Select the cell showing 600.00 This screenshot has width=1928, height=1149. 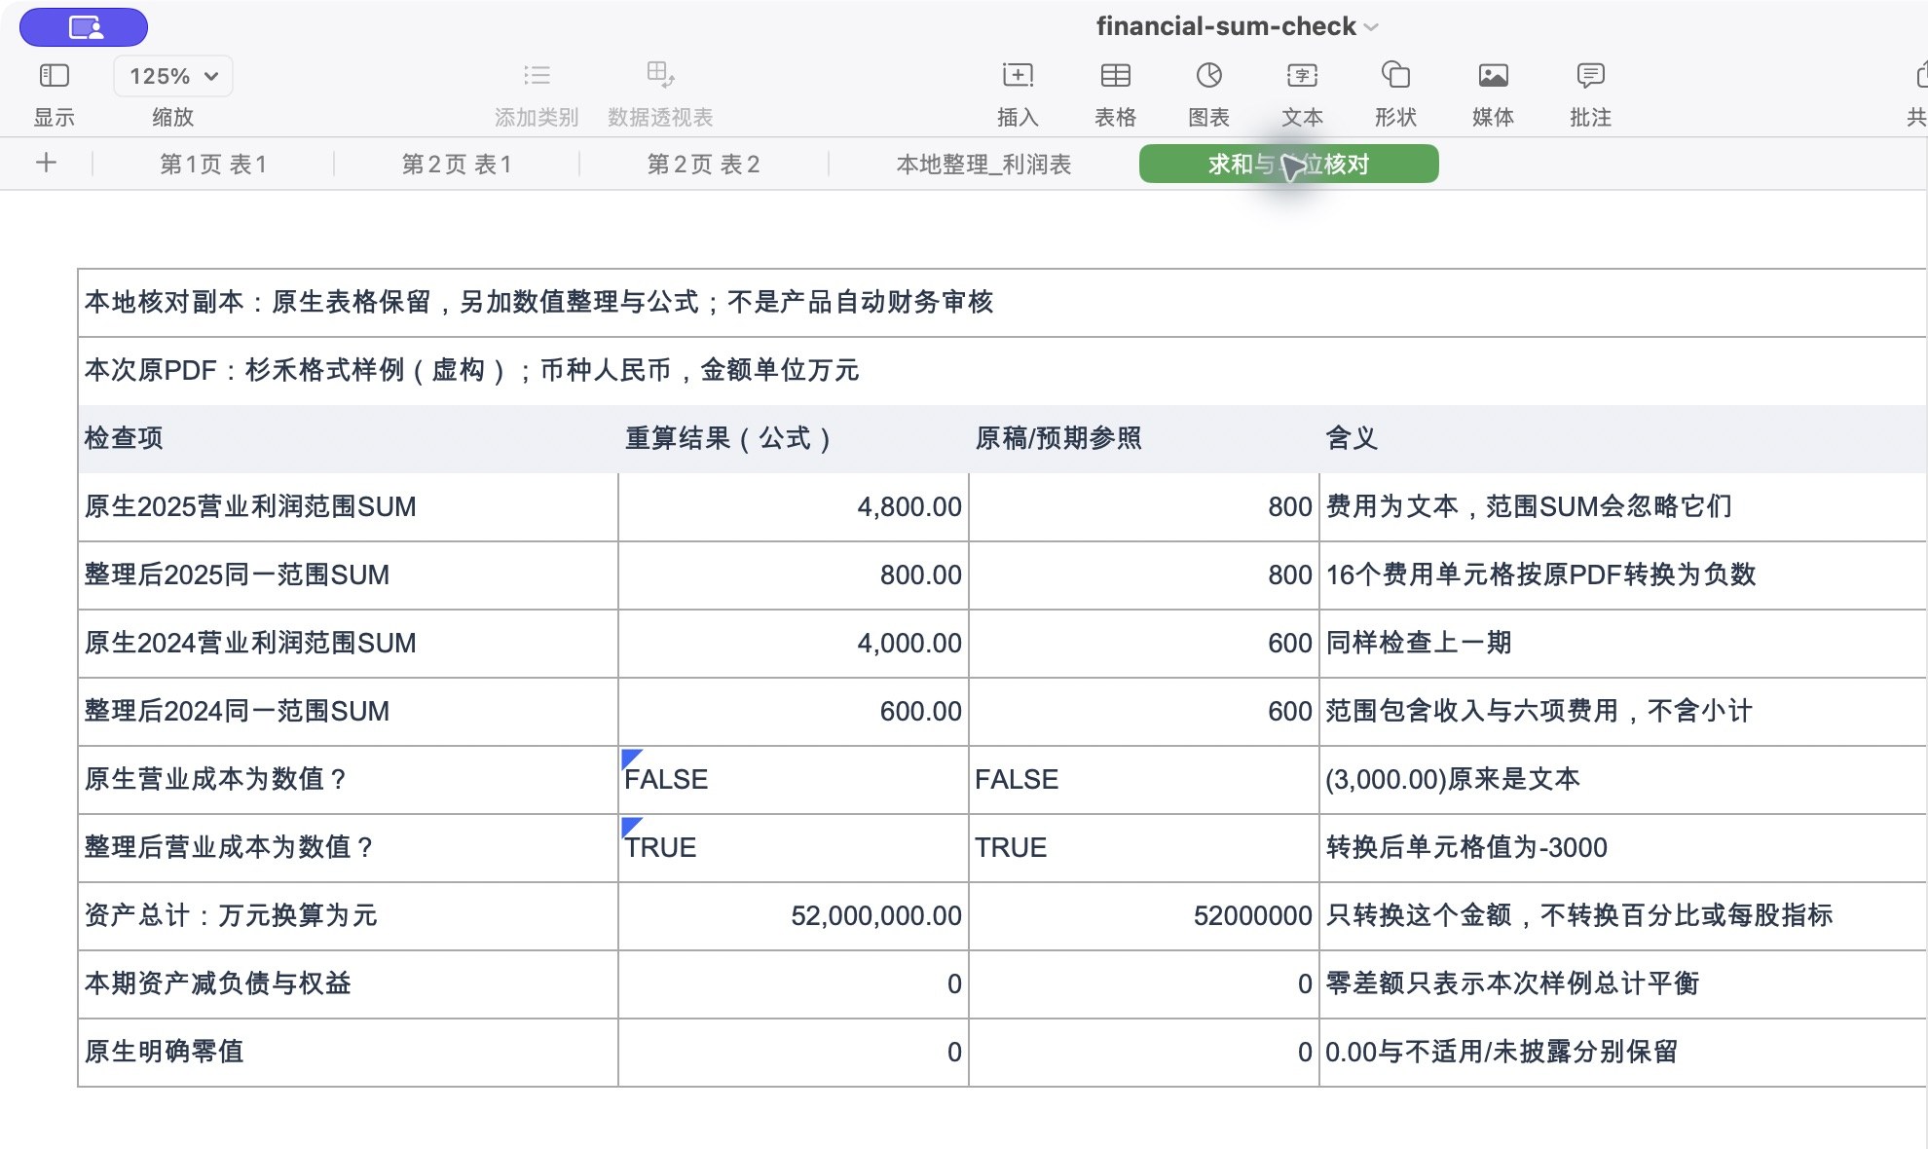(x=794, y=712)
